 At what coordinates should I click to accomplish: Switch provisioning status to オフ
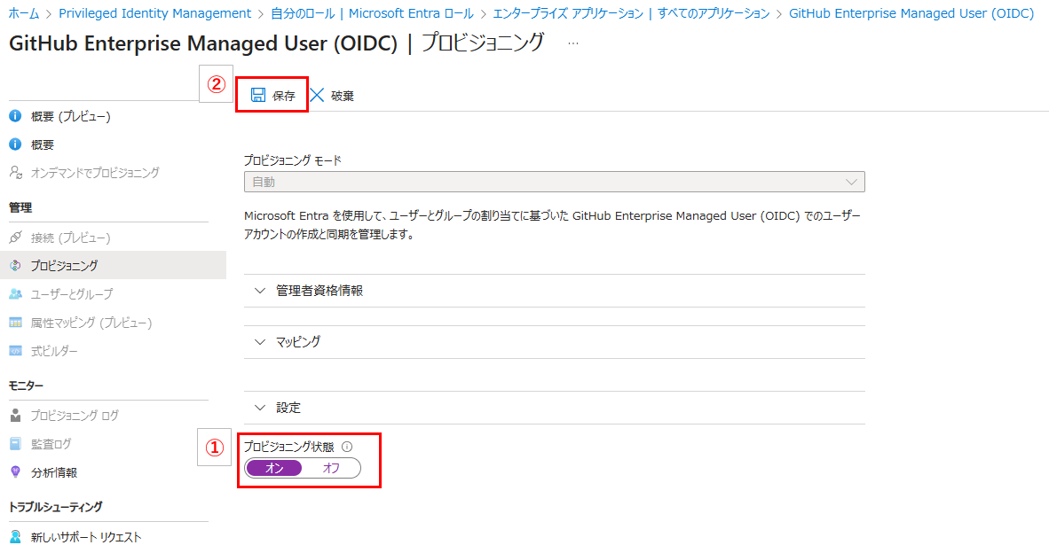point(331,468)
